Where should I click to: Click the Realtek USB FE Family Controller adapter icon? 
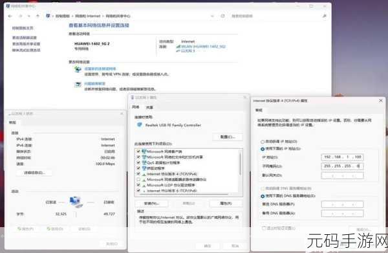click(x=139, y=125)
